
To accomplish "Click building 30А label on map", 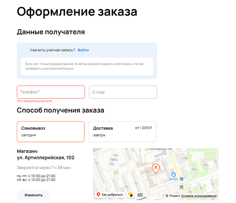I will [113, 159].
